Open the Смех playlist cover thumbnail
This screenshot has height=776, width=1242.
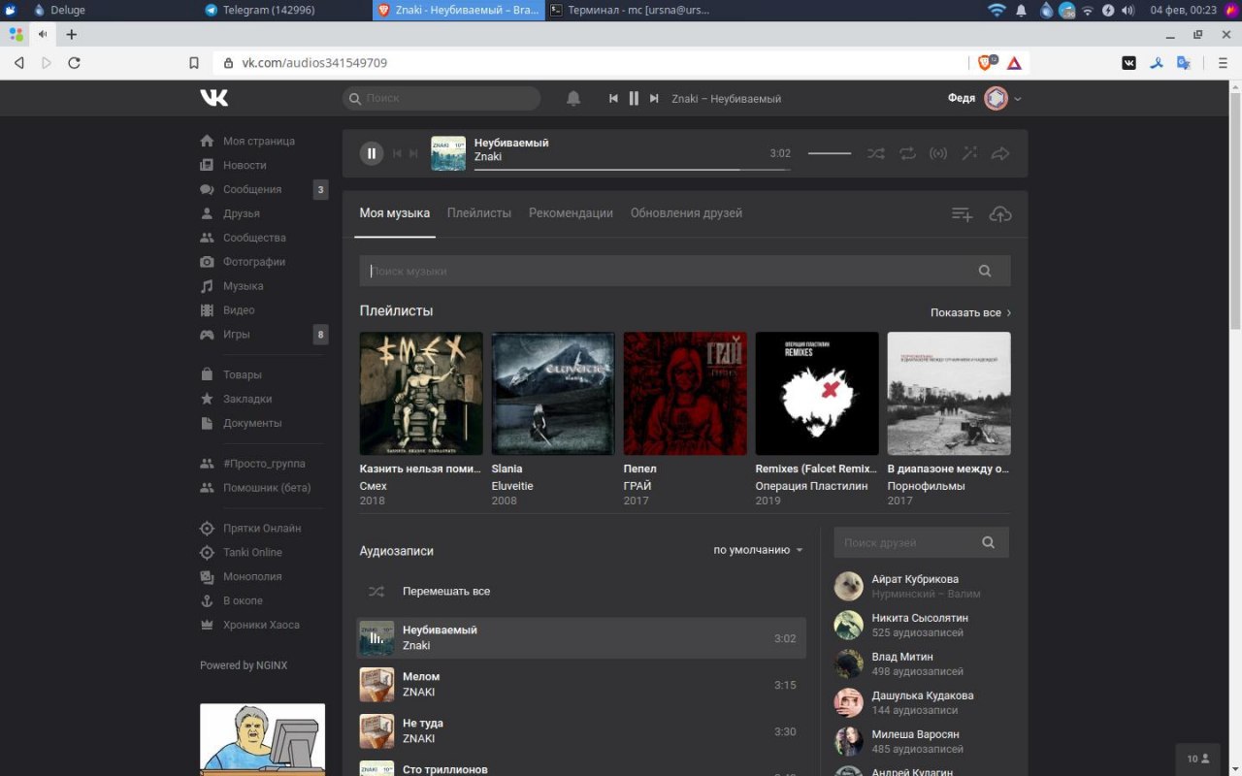421,394
